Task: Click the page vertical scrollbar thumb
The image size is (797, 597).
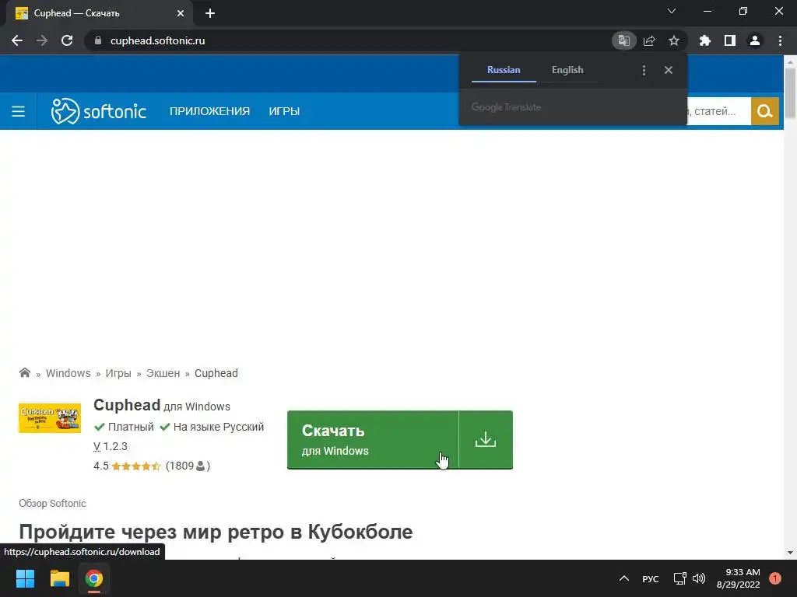Action: pyautogui.click(x=790, y=93)
